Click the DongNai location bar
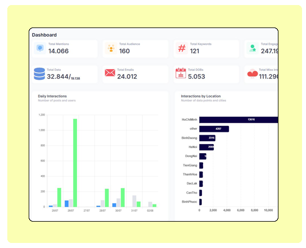306x248 pixels. pyautogui.click(x=202, y=157)
